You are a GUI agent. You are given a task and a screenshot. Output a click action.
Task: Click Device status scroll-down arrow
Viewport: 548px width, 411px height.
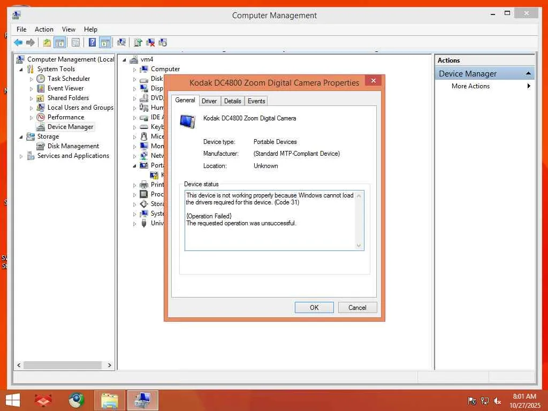(x=359, y=245)
